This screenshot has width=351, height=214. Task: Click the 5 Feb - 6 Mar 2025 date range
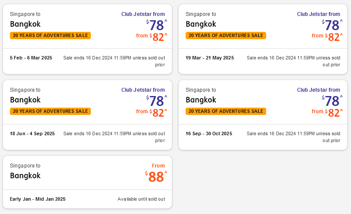pyautogui.click(x=31, y=58)
